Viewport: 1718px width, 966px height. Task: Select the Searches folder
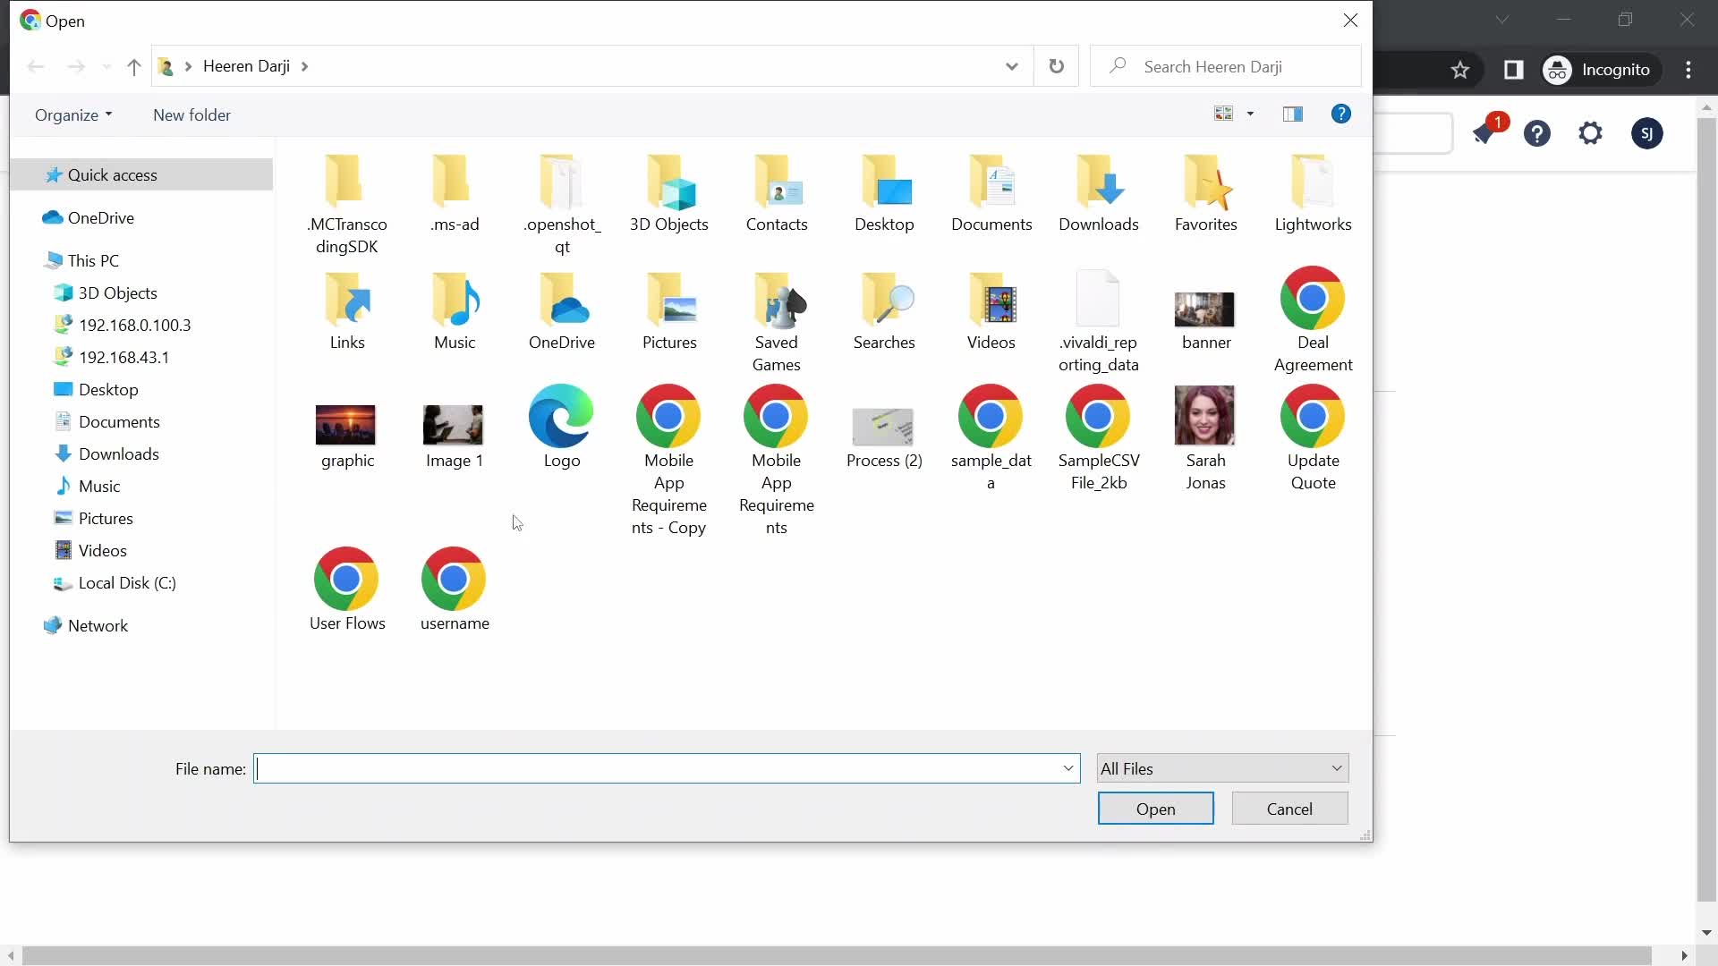(884, 311)
